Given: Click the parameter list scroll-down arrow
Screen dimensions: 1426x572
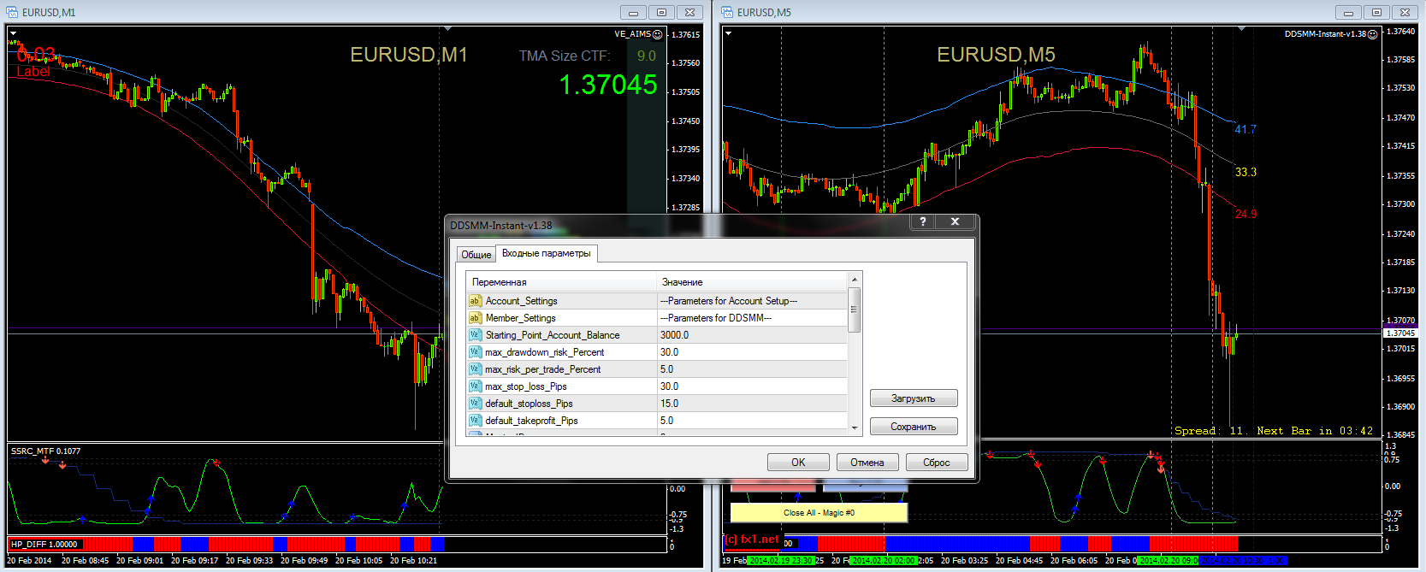Looking at the screenshot, I should tap(854, 428).
